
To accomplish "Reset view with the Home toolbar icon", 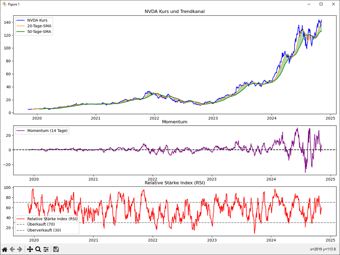I will (4, 249).
